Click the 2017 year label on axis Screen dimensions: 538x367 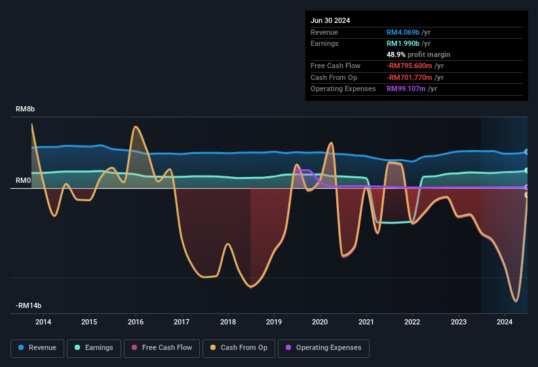[x=182, y=322]
